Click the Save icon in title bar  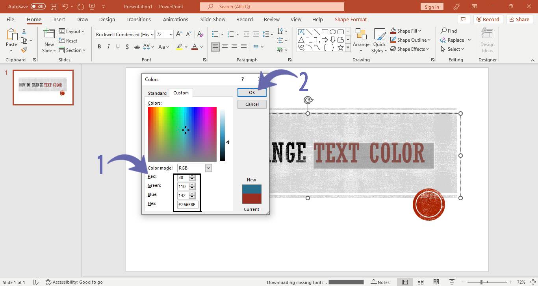click(54, 7)
